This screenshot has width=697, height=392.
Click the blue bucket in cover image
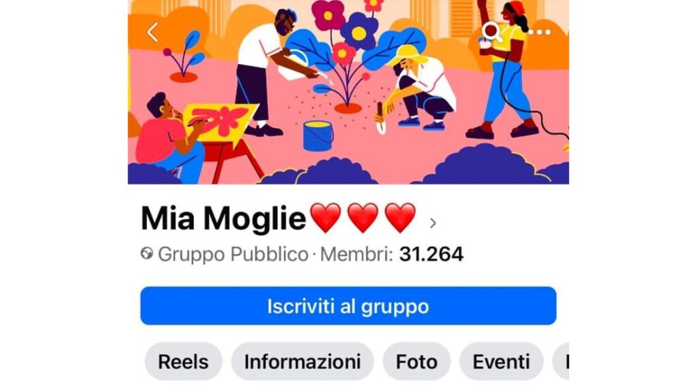(318, 136)
